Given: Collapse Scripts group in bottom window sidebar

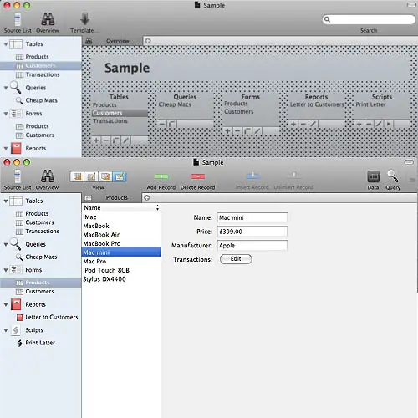Looking at the screenshot, I should [6, 330].
